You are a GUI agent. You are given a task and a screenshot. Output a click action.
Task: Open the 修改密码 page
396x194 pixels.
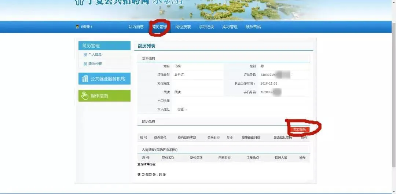(253, 27)
